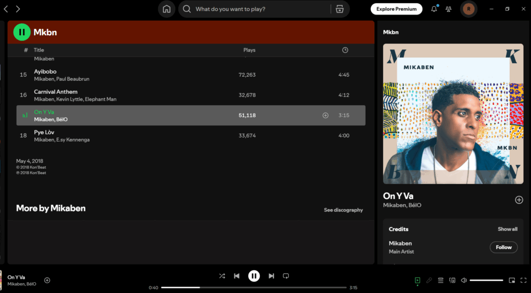
Task: Pause playback in bottom player bar
Action: click(254, 276)
